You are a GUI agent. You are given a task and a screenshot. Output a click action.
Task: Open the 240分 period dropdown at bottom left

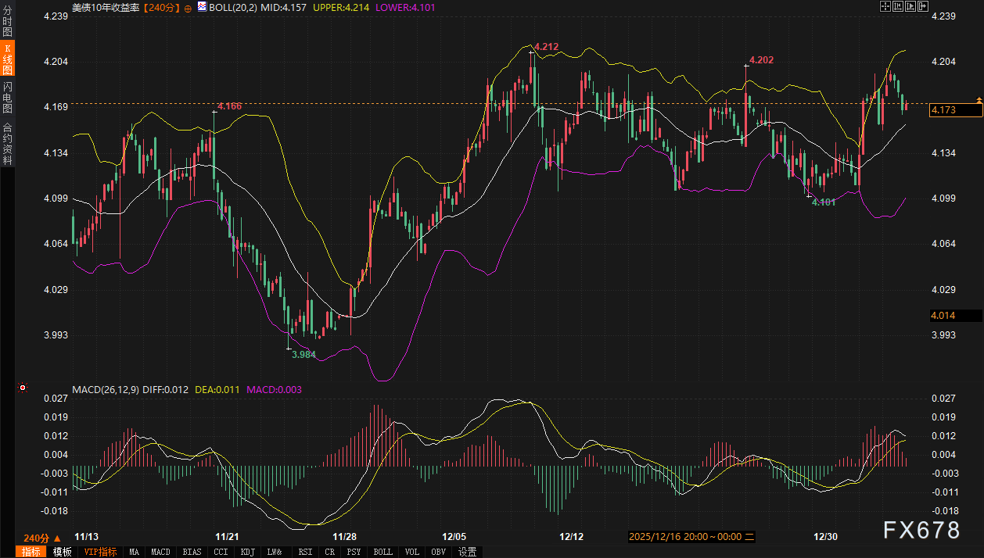(41, 538)
